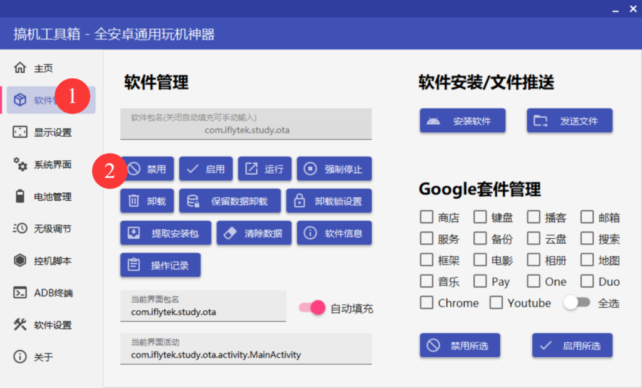Click the eraser icon on 清除数据
642x388 pixels.
click(230, 233)
